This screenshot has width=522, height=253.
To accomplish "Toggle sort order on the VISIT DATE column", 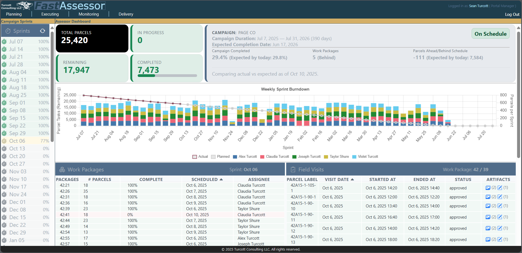I will click(x=339, y=179).
